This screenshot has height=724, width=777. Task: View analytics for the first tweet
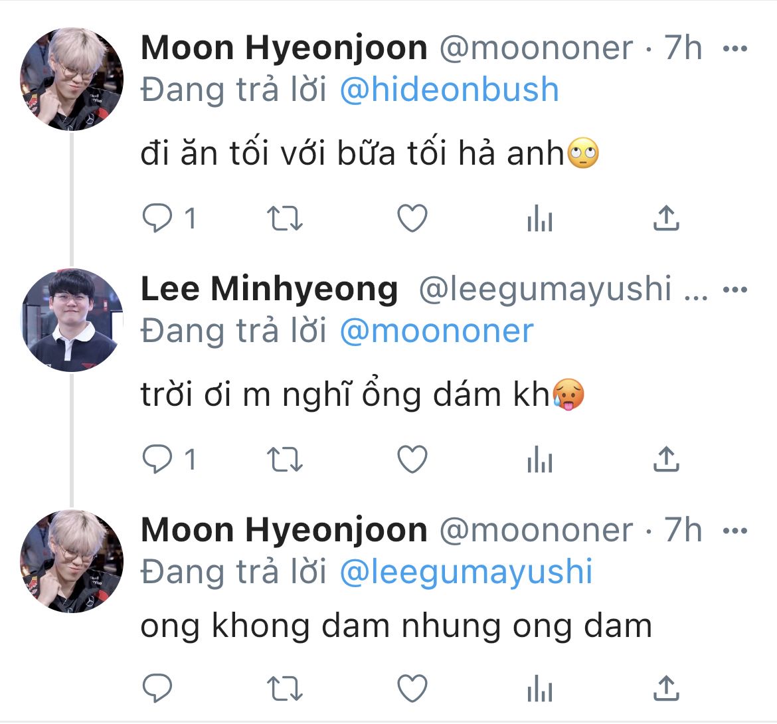(539, 219)
